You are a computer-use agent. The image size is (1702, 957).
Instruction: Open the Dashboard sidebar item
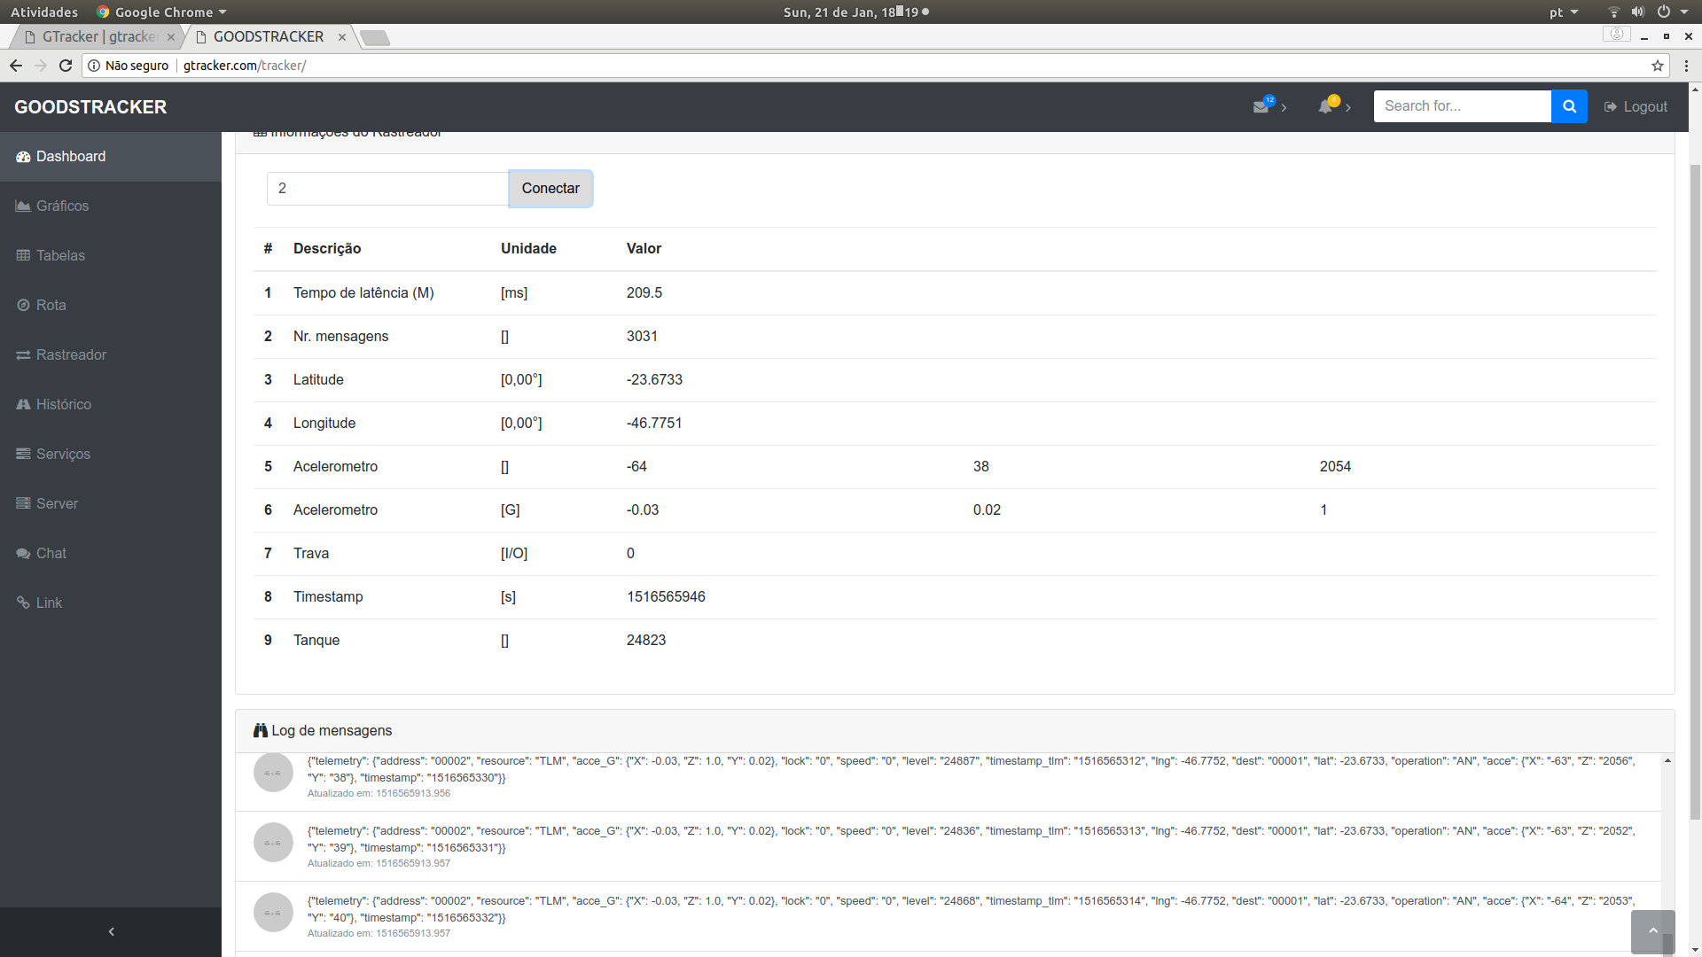[111, 157]
